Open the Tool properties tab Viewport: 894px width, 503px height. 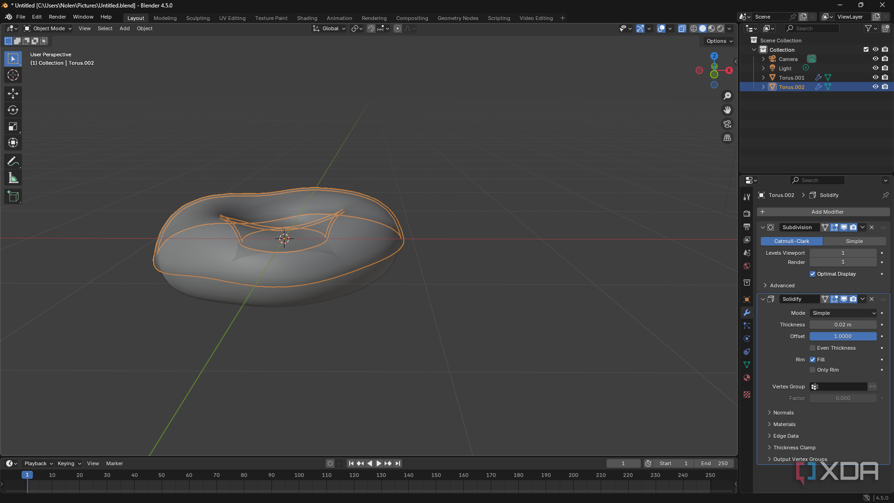click(747, 197)
